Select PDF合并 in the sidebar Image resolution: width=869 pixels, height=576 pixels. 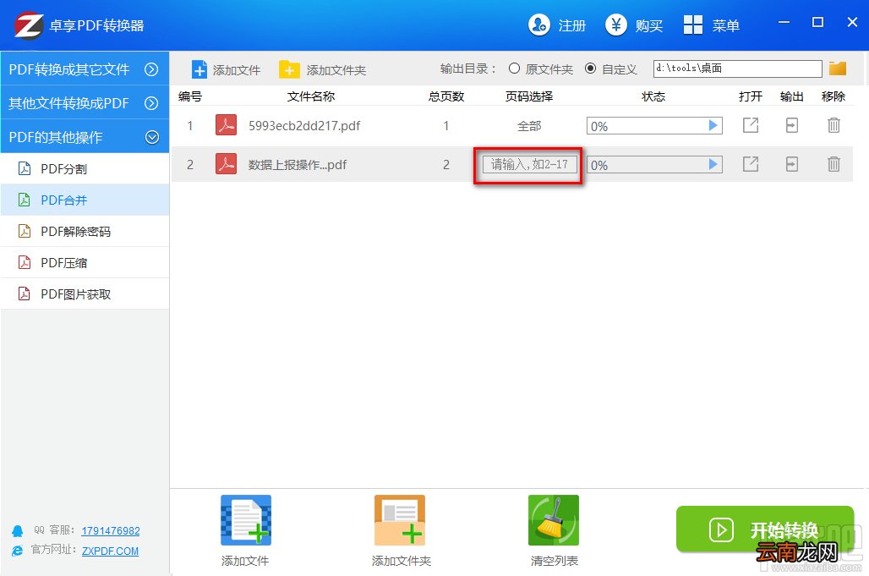85,200
